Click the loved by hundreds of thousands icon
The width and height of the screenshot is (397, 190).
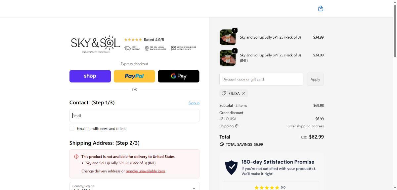coord(173,48)
